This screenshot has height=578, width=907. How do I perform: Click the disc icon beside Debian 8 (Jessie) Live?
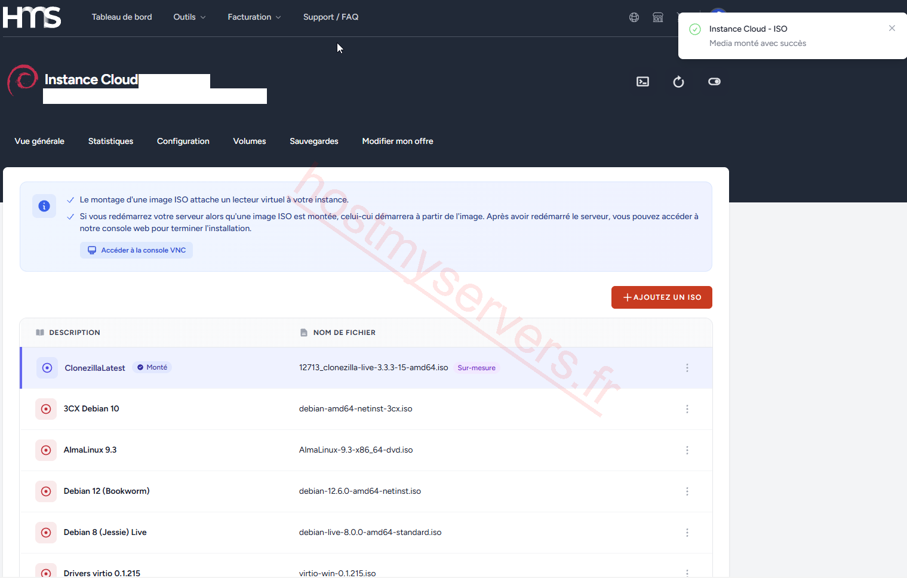[x=46, y=533]
